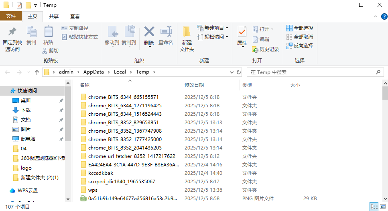Select 0a51b9b149e PNG file
The height and width of the screenshot is (211, 388).
click(132, 199)
